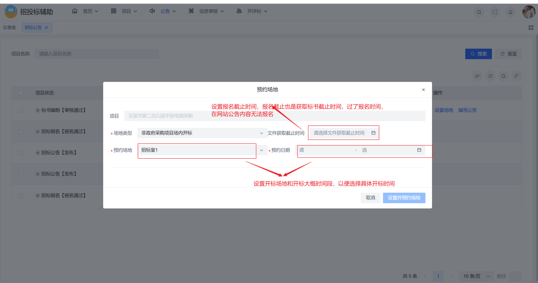This screenshot has height=283, width=538.
Task: Open the 公告 menu in the top bar
Action: click(x=166, y=11)
